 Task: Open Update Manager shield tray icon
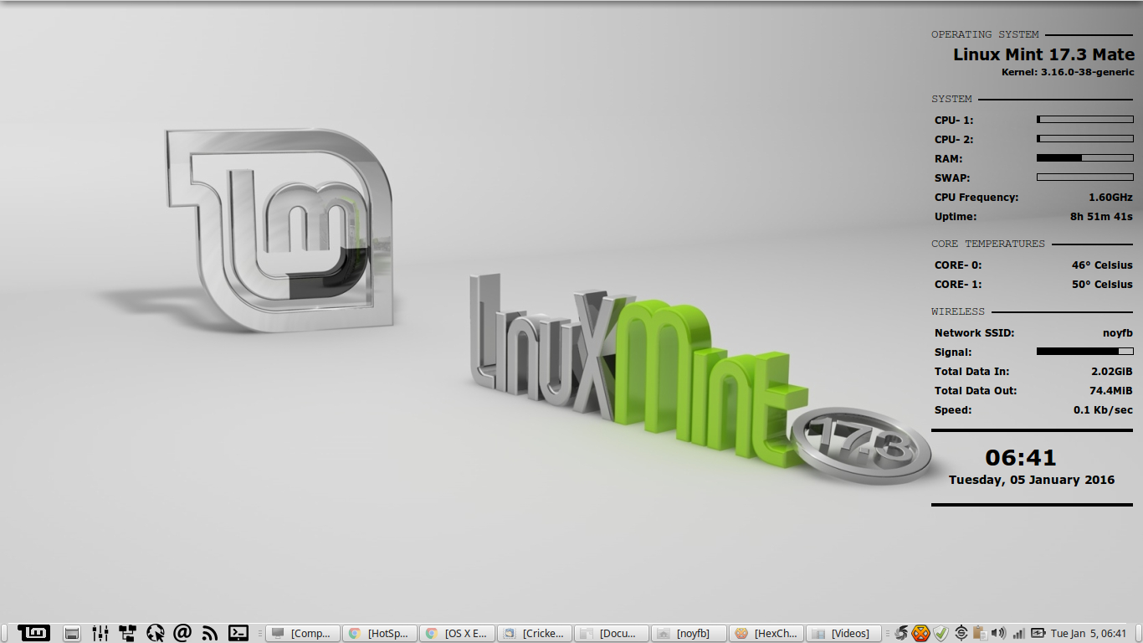point(941,634)
